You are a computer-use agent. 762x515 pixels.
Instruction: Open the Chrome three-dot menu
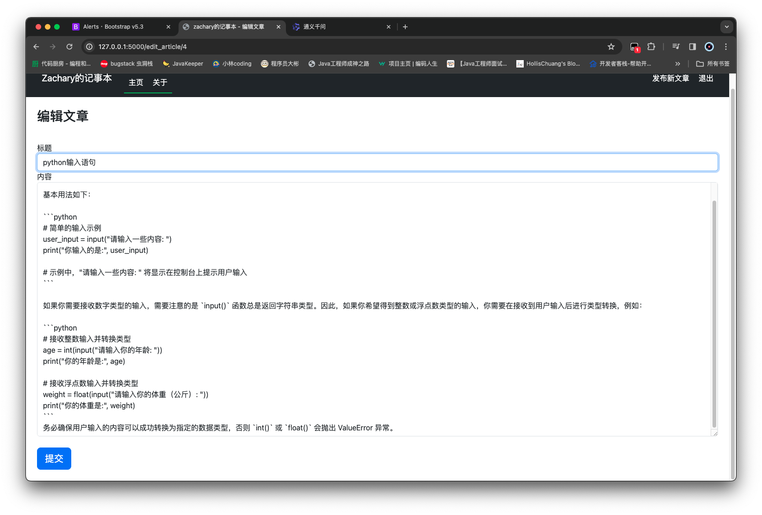pos(726,47)
